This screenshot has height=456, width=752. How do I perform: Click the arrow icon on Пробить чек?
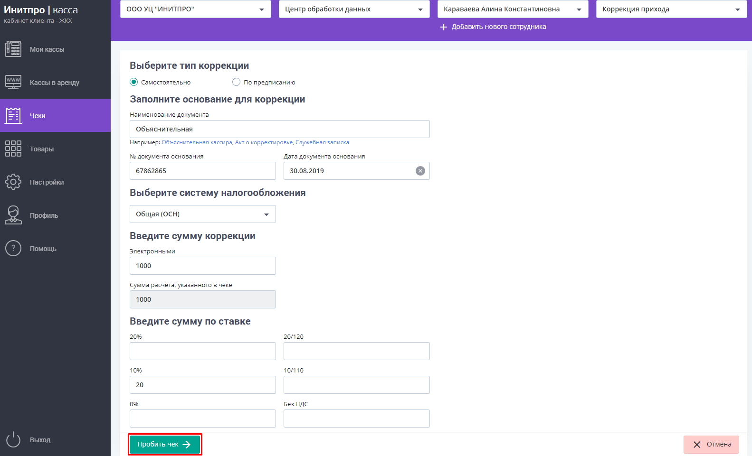click(187, 445)
